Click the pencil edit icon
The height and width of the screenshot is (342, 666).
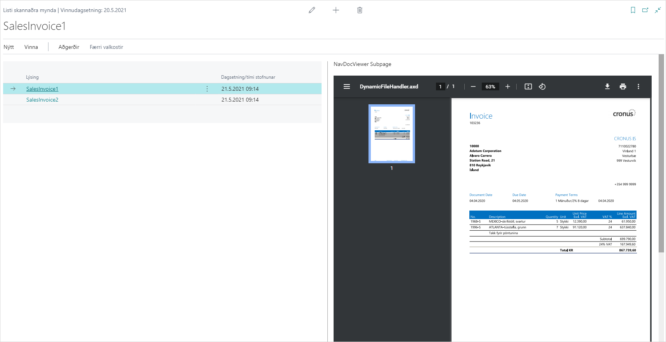pos(312,10)
